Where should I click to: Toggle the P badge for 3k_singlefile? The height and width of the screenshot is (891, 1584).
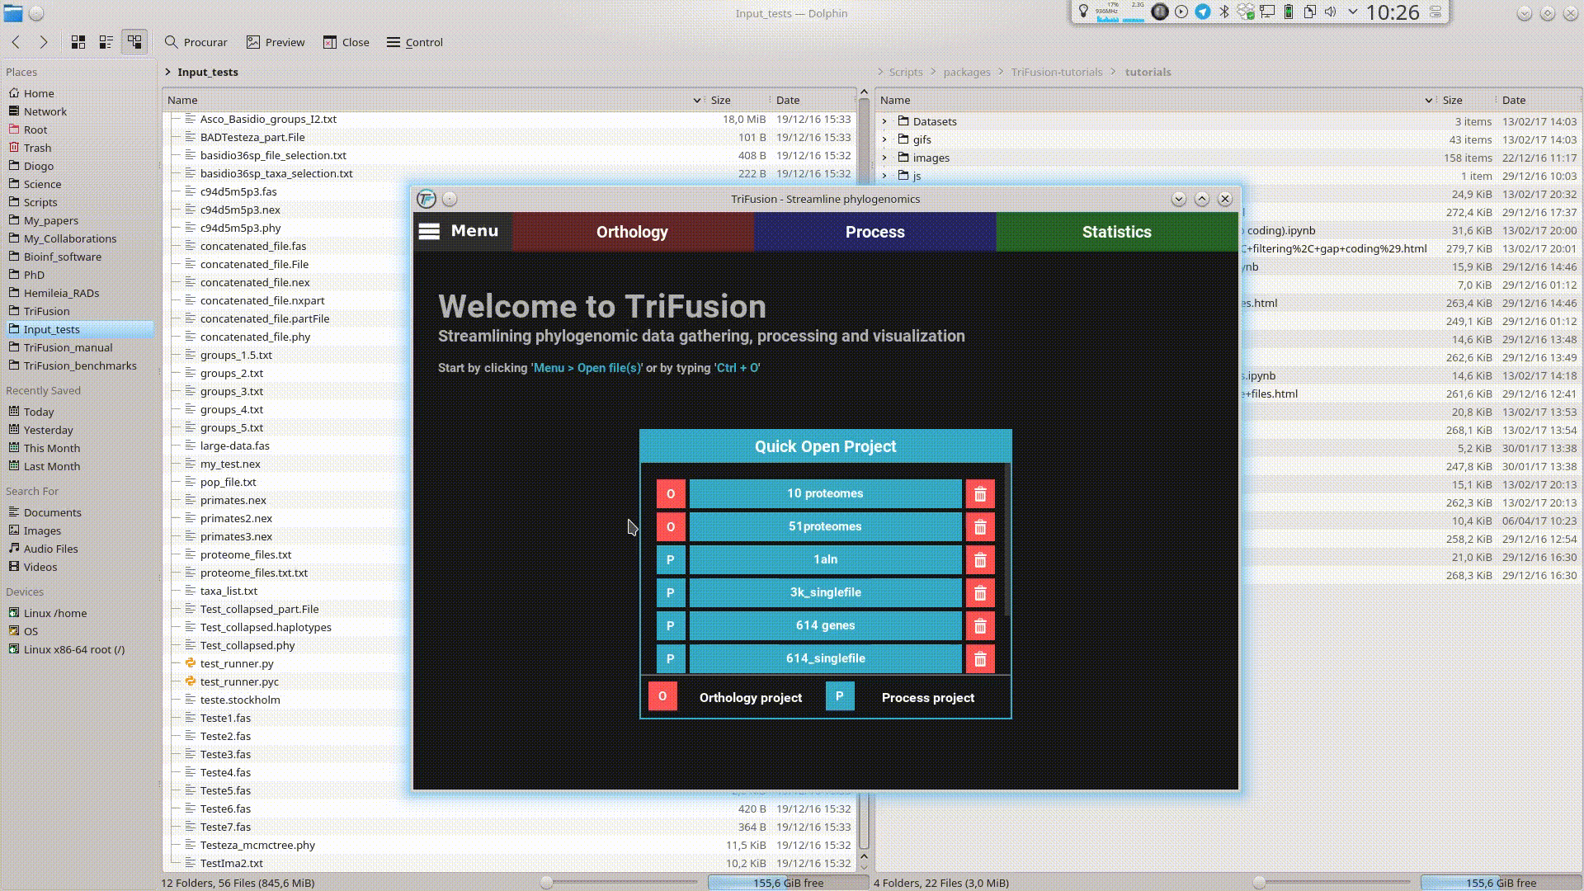click(x=671, y=593)
